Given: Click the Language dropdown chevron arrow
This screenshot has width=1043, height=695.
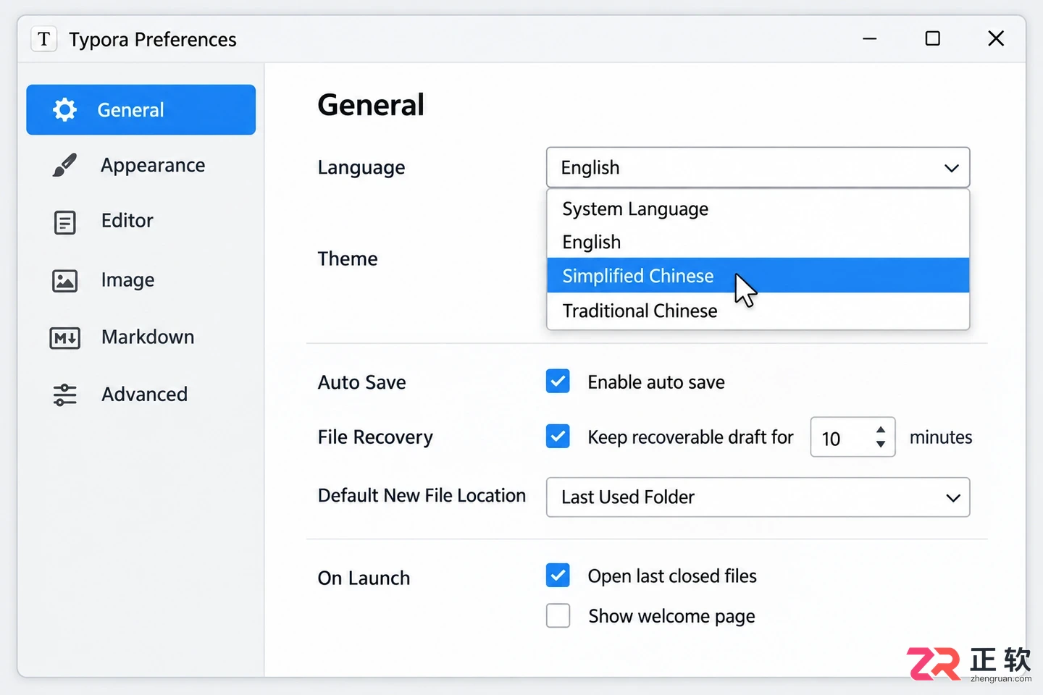Looking at the screenshot, I should click(x=952, y=169).
